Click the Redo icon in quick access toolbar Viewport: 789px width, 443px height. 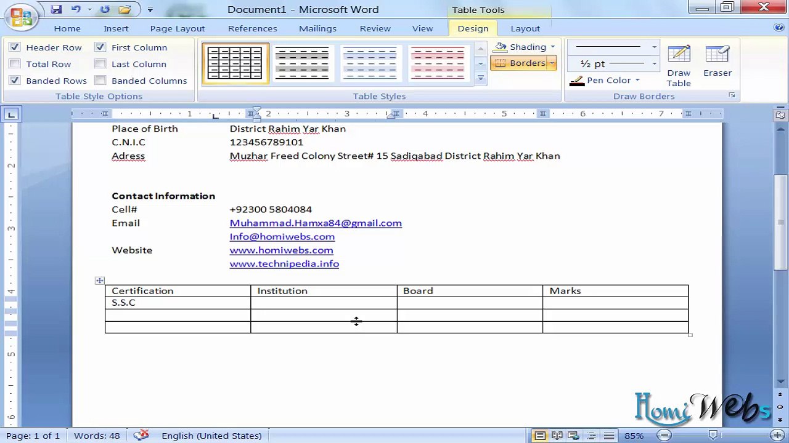coord(105,9)
